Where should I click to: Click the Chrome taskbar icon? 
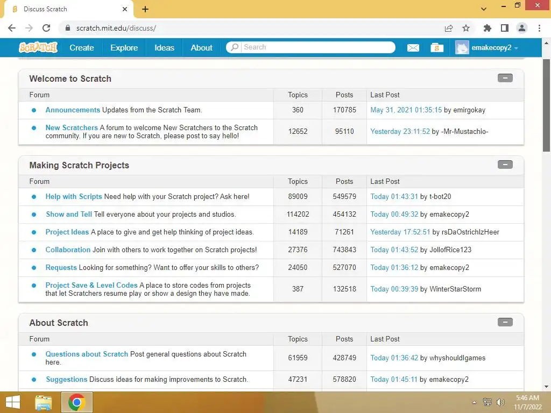[x=76, y=402]
